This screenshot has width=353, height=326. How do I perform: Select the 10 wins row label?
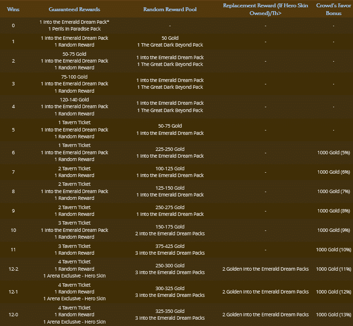tap(13, 230)
